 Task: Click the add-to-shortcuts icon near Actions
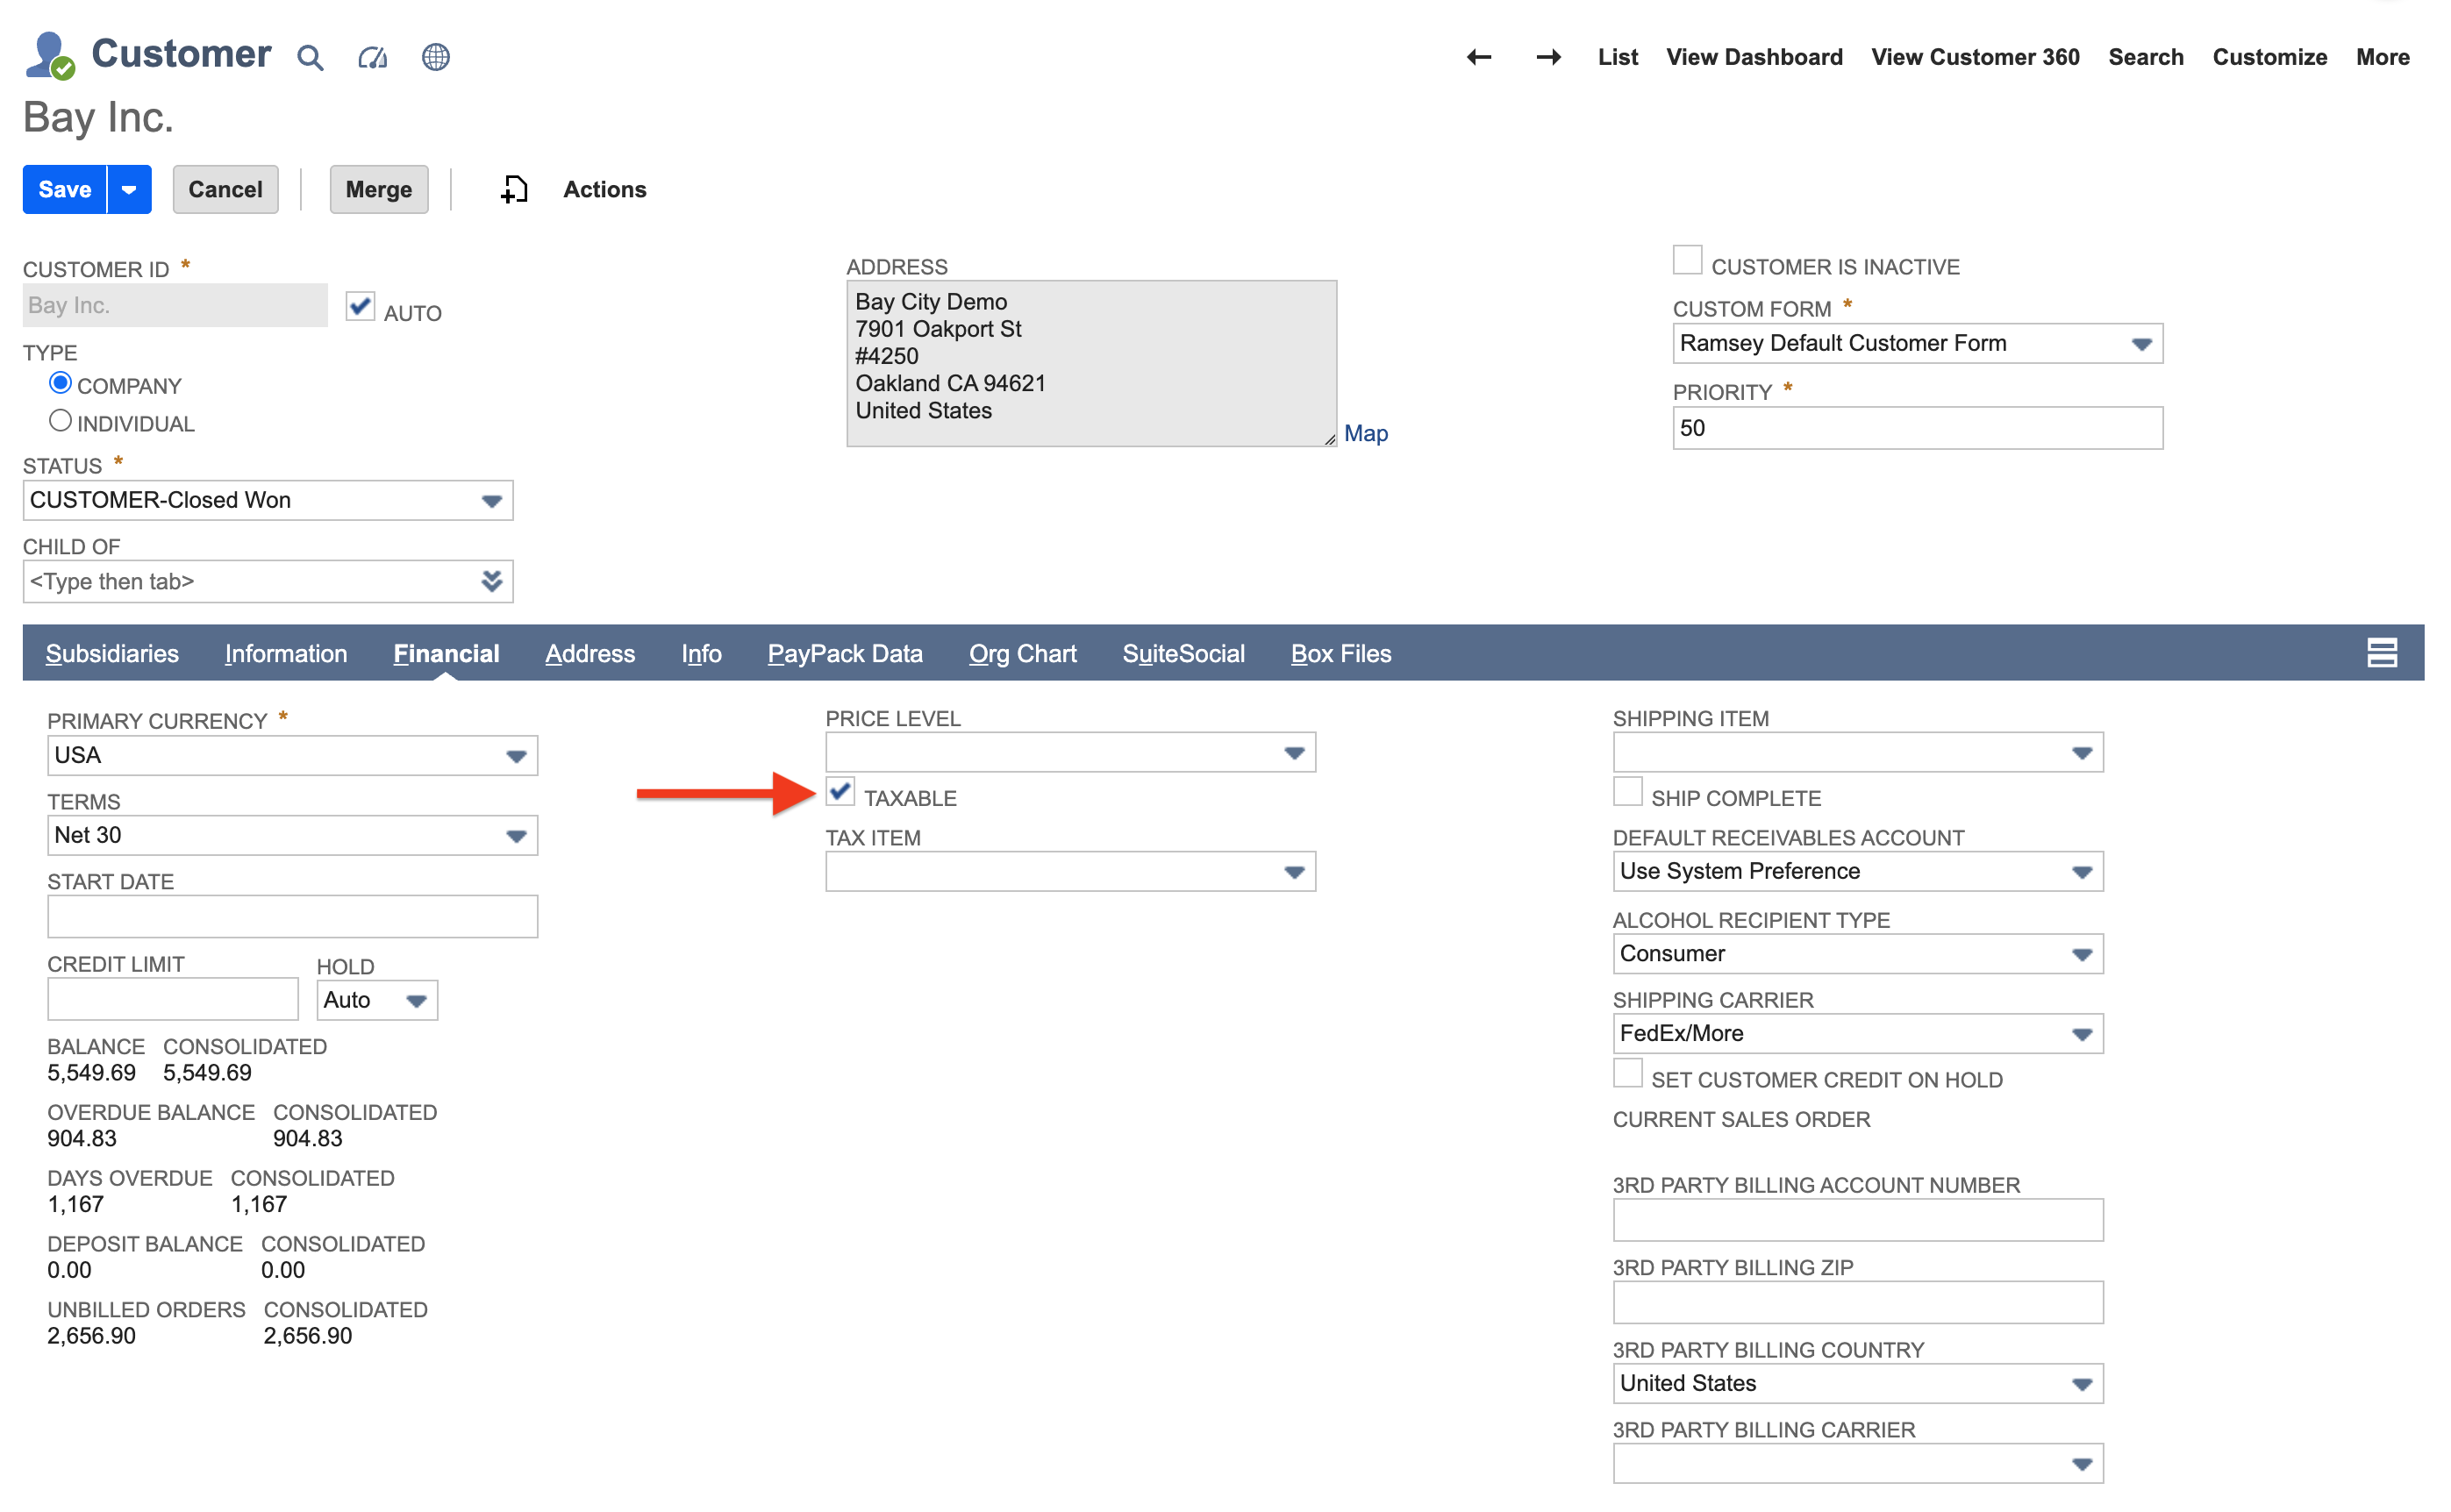[x=514, y=189]
